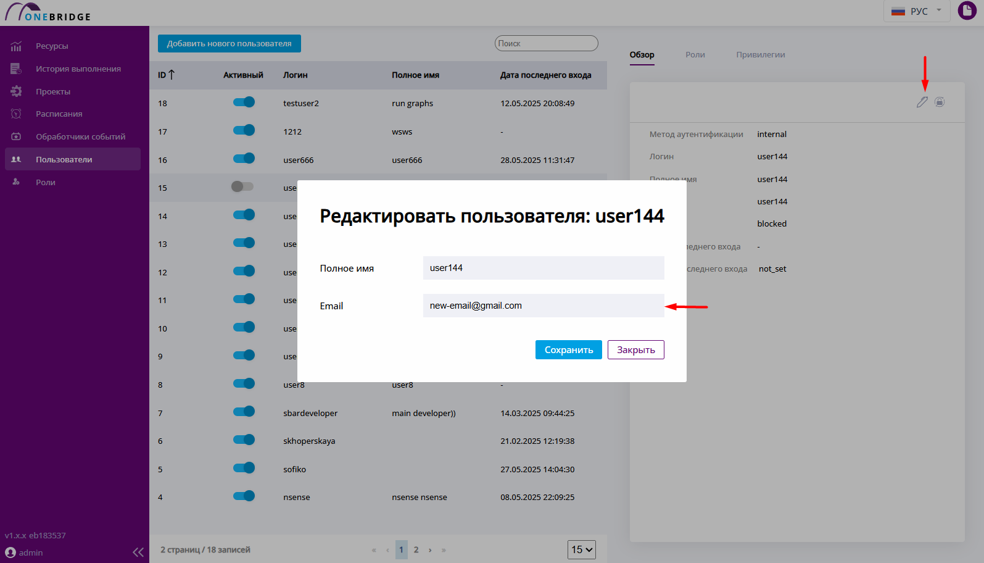The width and height of the screenshot is (984, 563).
Task: Click the Пользователи people icon
Action: 17,159
